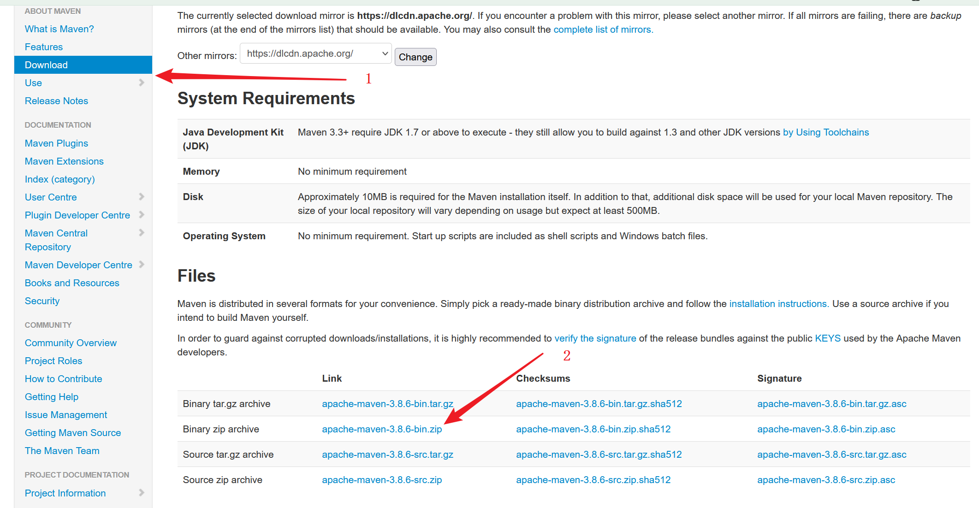
Task: Select the Source tar.gz archive row label
Action: [x=228, y=455]
